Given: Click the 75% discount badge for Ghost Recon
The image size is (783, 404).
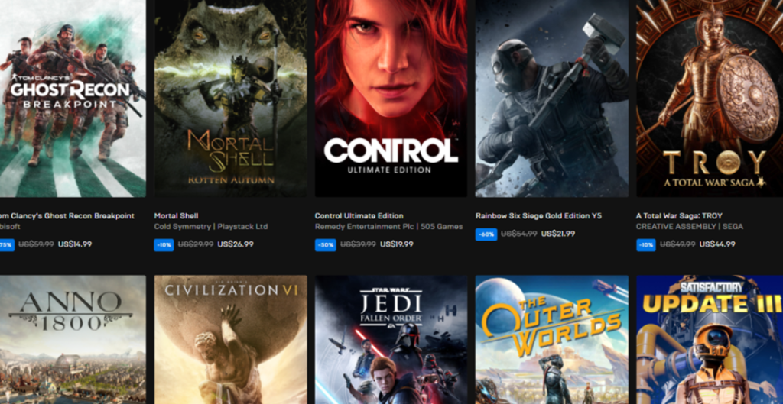Looking at the screenshot, I should [x=7, y=245].
